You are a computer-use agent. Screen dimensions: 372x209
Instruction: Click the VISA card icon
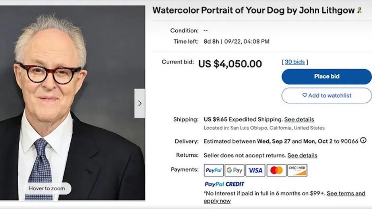255,170
